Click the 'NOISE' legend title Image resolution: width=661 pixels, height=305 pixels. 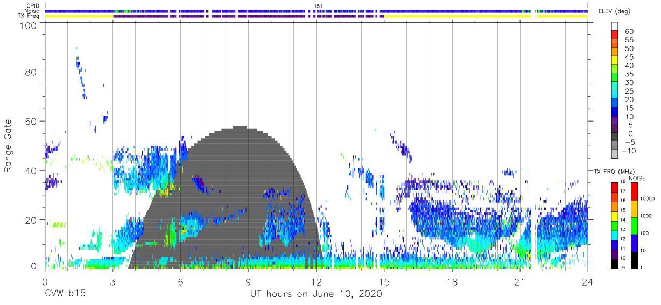[x=637, y=178]
